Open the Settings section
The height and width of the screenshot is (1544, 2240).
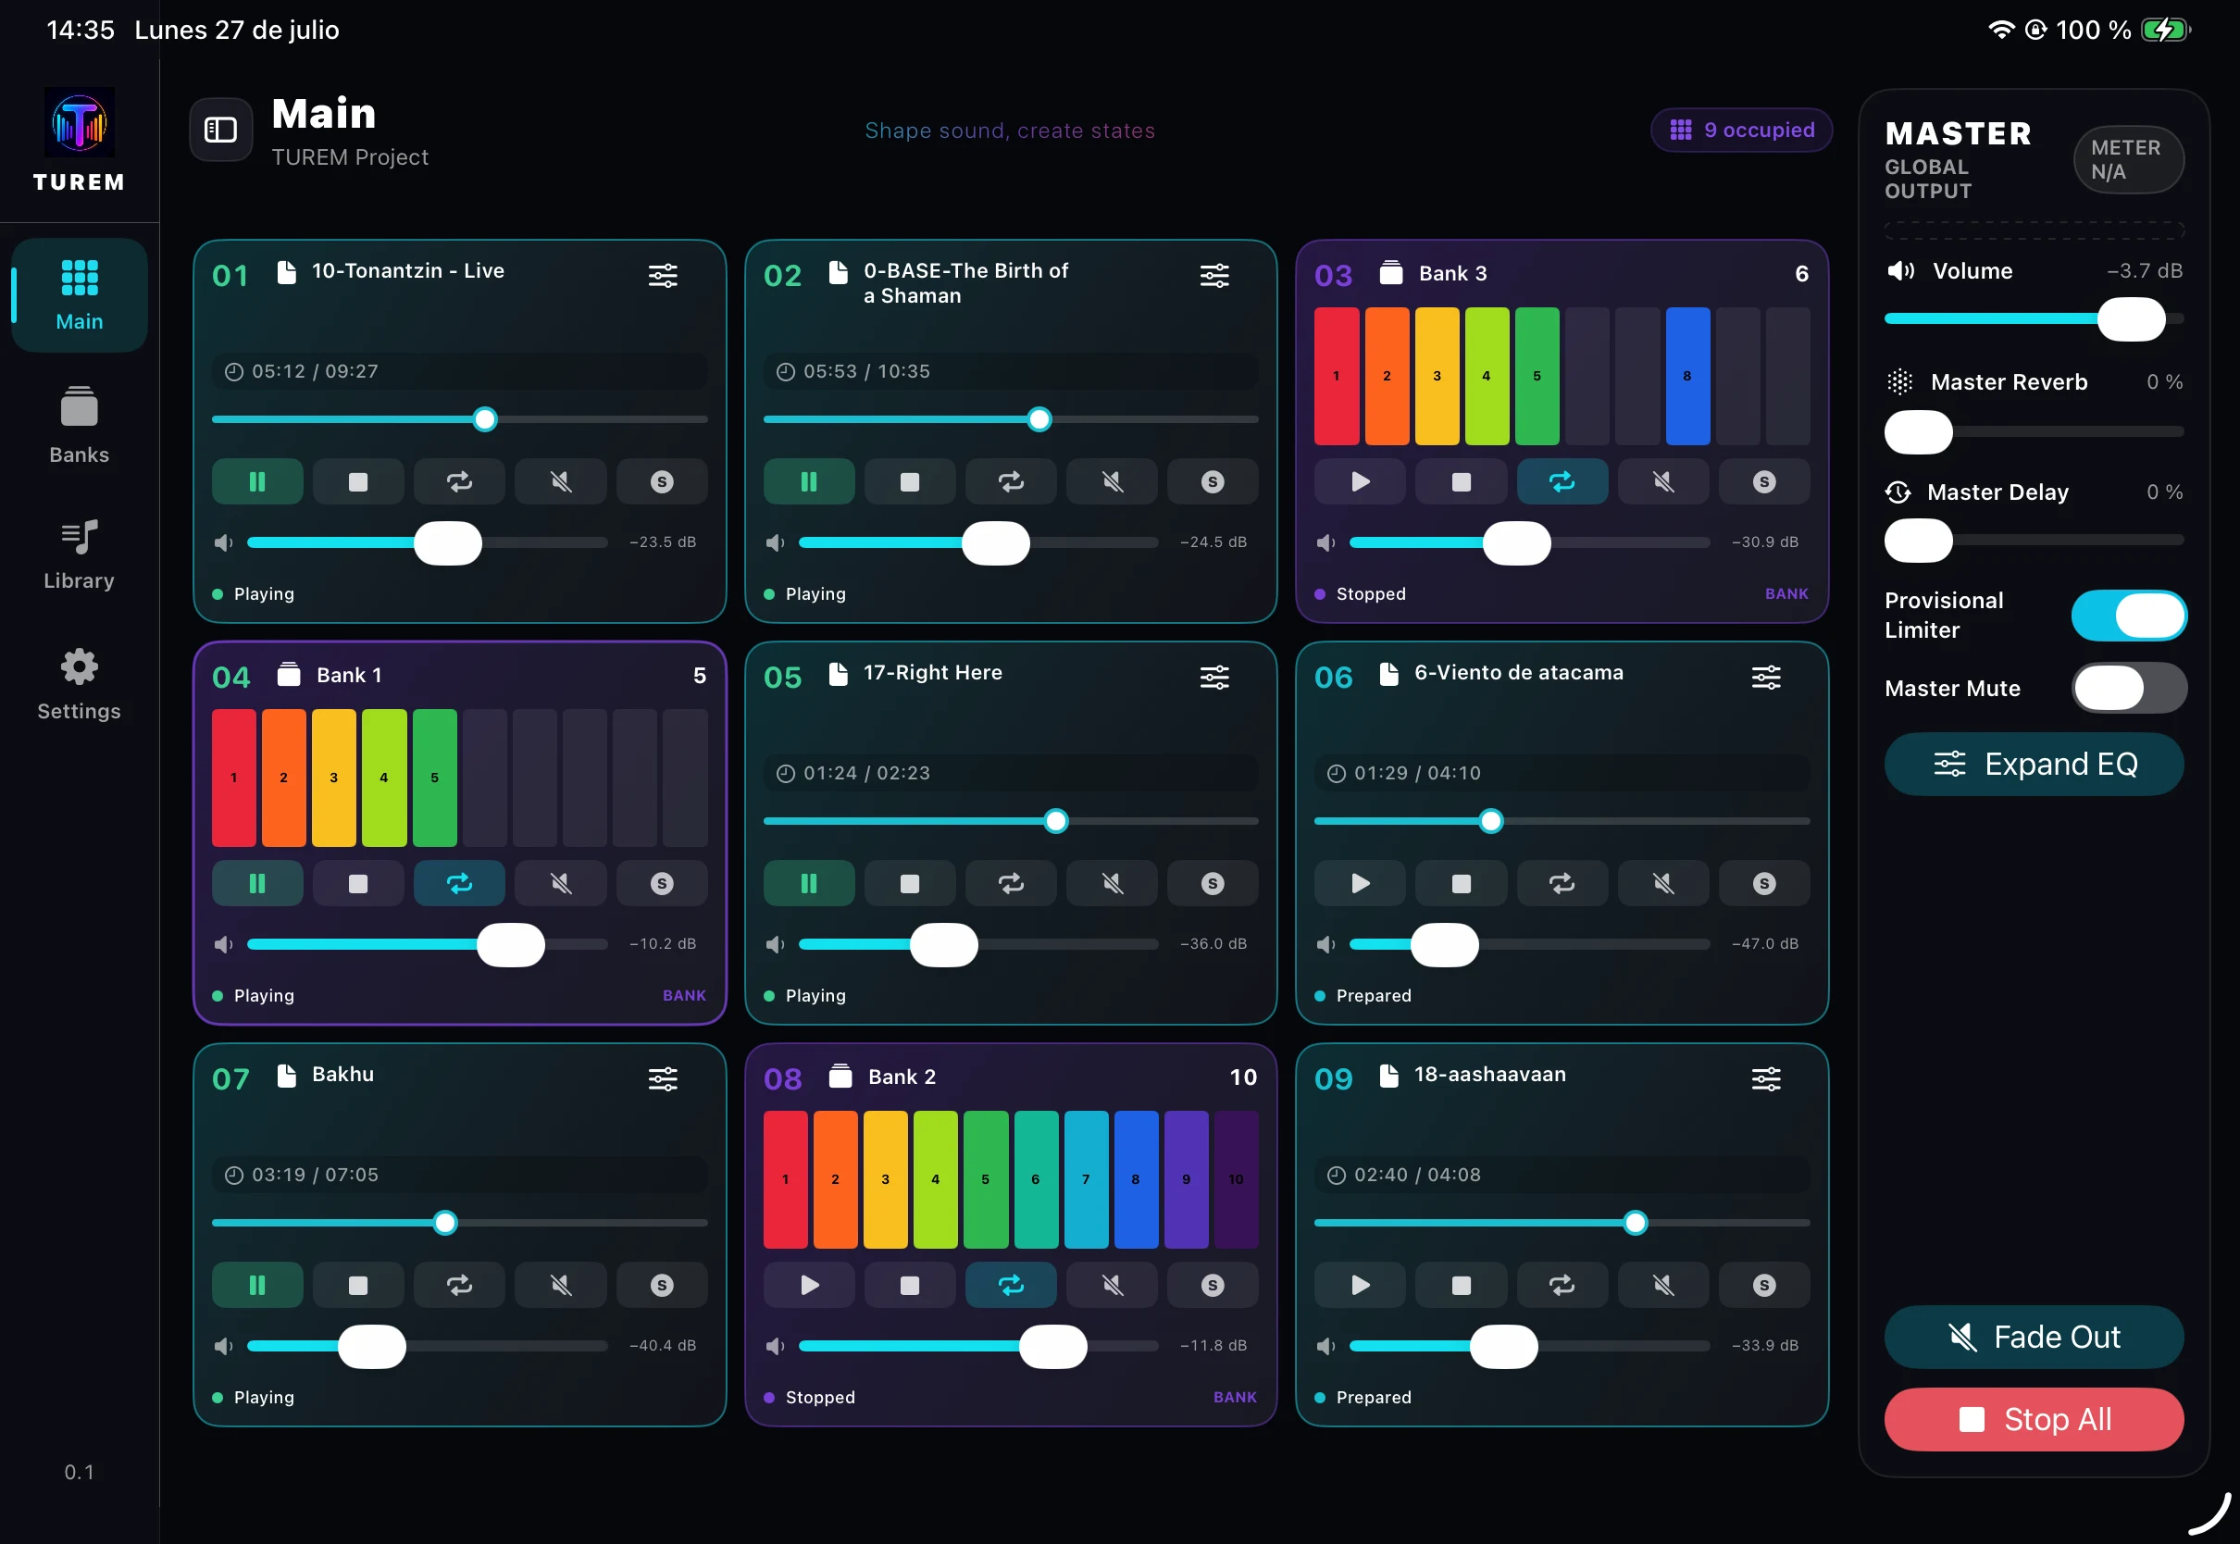coord(80,684)
